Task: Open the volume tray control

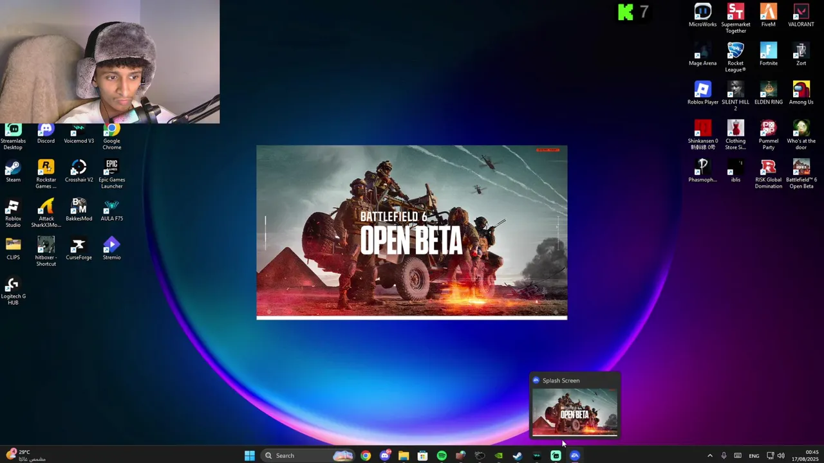Action: point(781,455)
